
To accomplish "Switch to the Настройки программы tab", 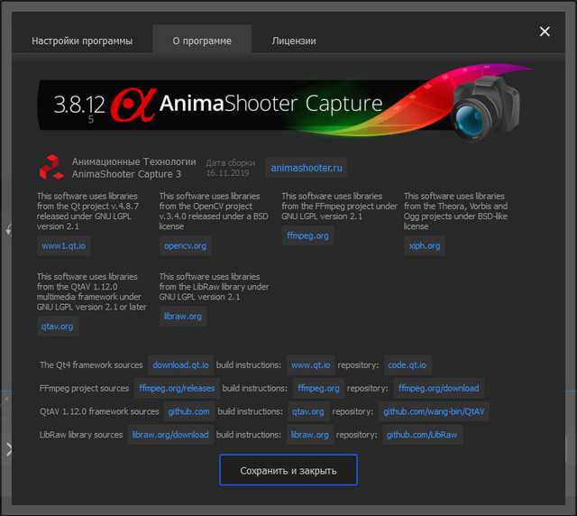I will pos(82,41).
